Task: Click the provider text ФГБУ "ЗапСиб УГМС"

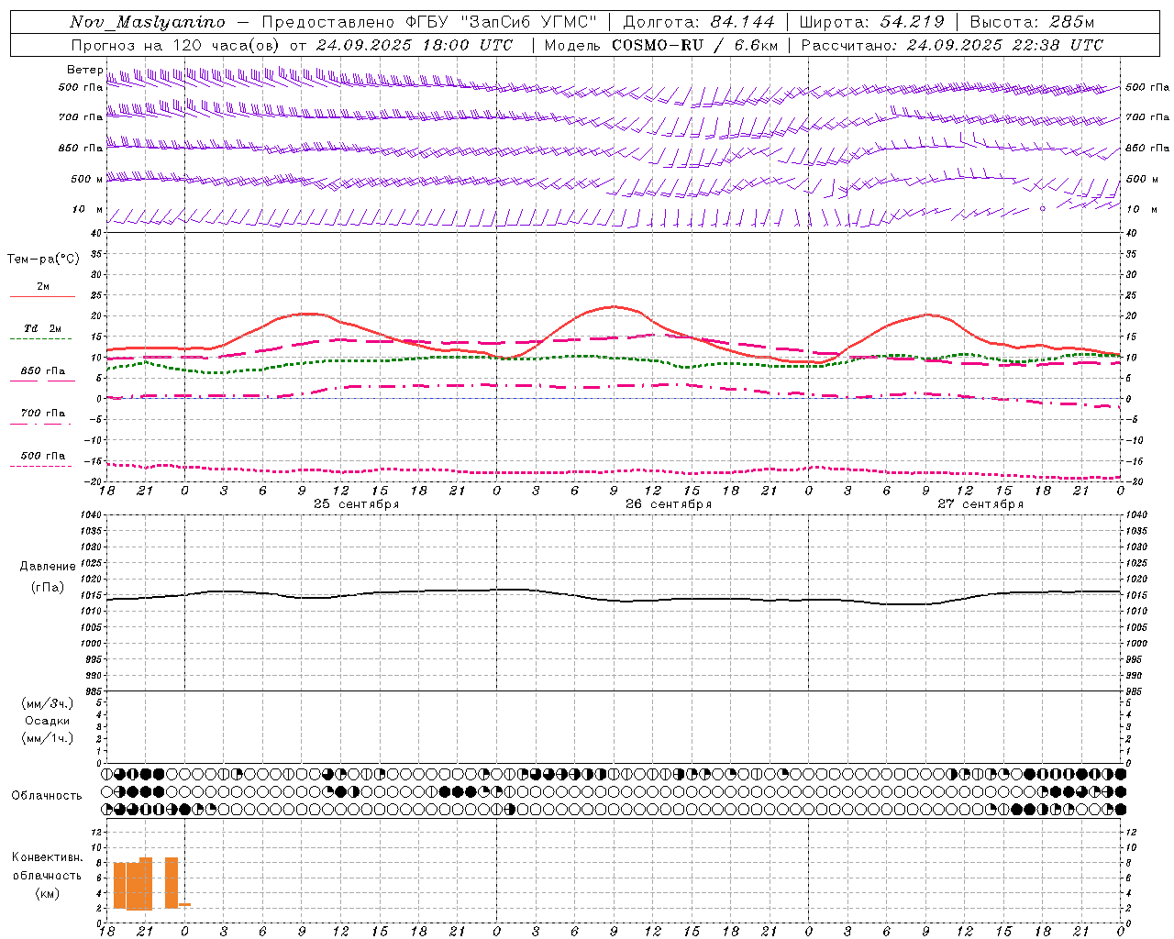Action: pos(503,22)
